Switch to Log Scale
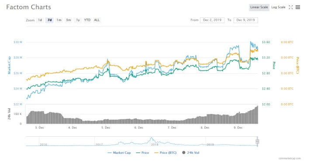This screenshot has width=310, height=162. [278, 7]
